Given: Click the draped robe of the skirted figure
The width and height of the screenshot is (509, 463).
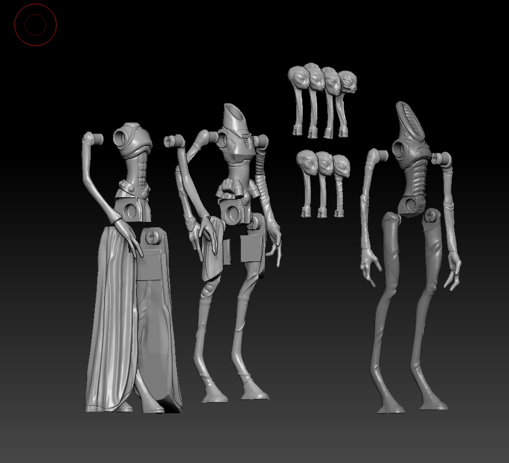Looking at the screenshot, I should [x=112, y=320].
